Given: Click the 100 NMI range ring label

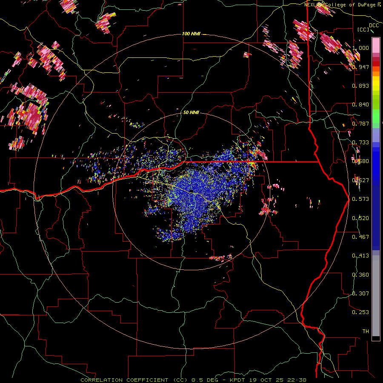Looking at the screenshot, I should click(191, 34).
